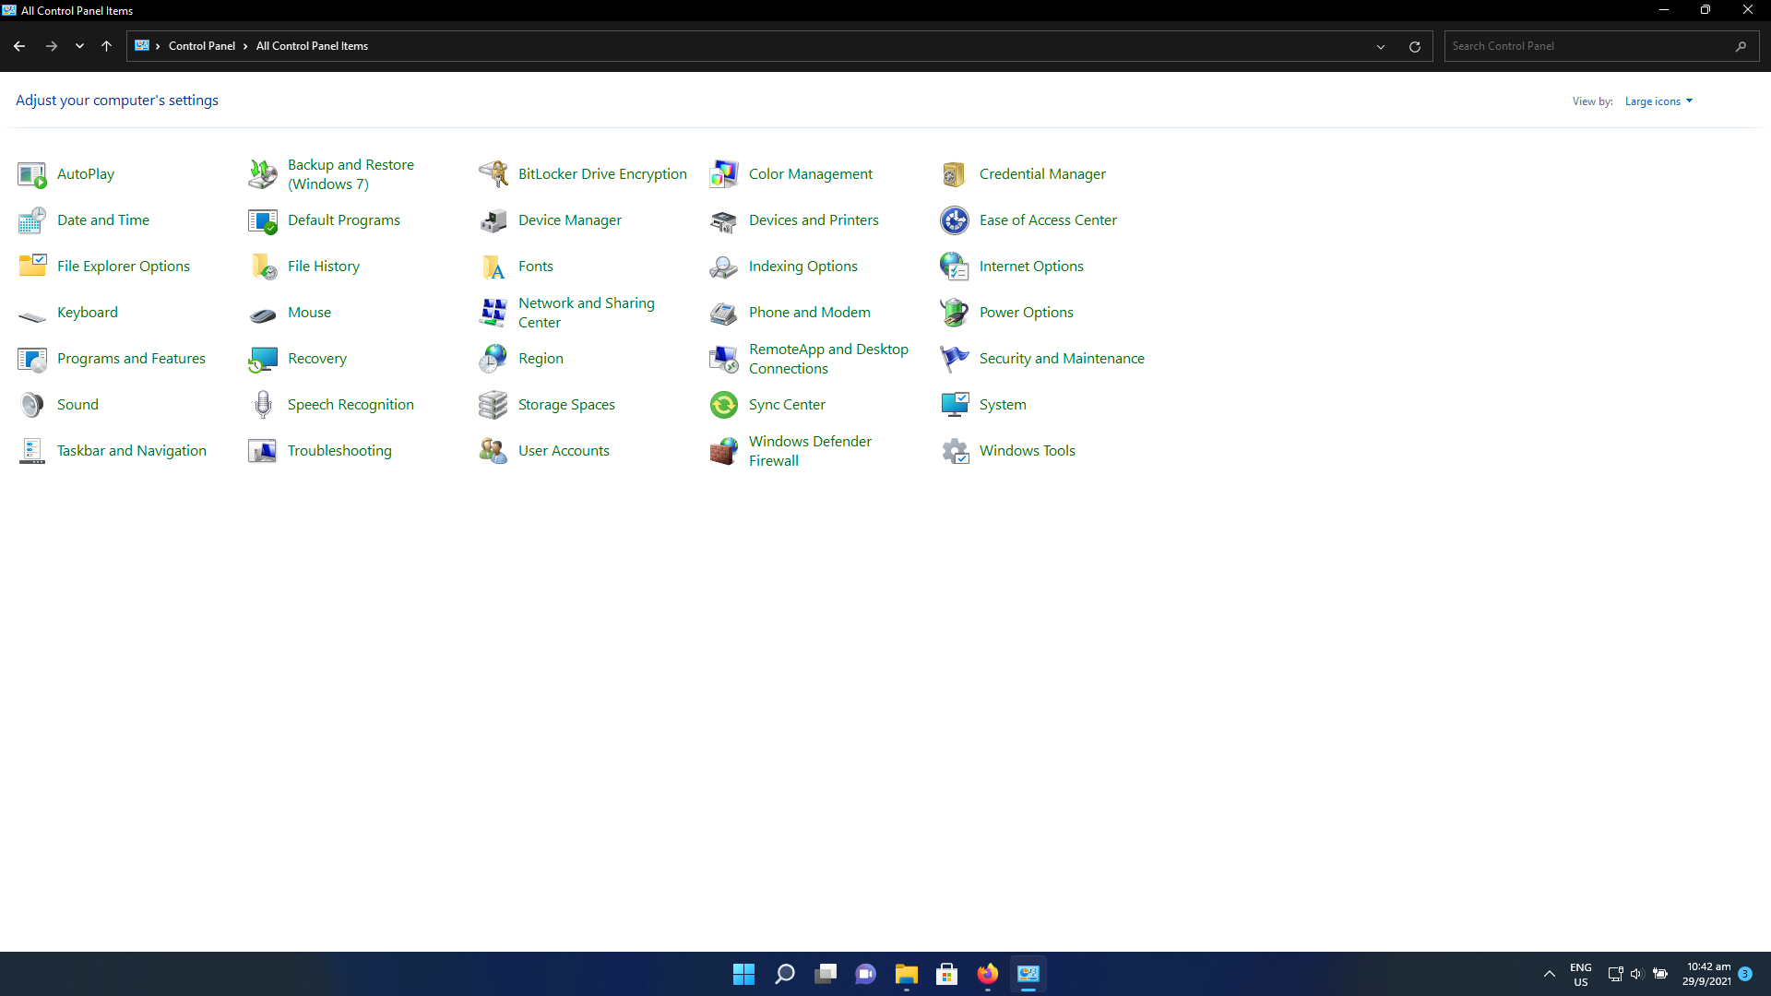Open the Network and Sharing Center icon

pos(493,313)
